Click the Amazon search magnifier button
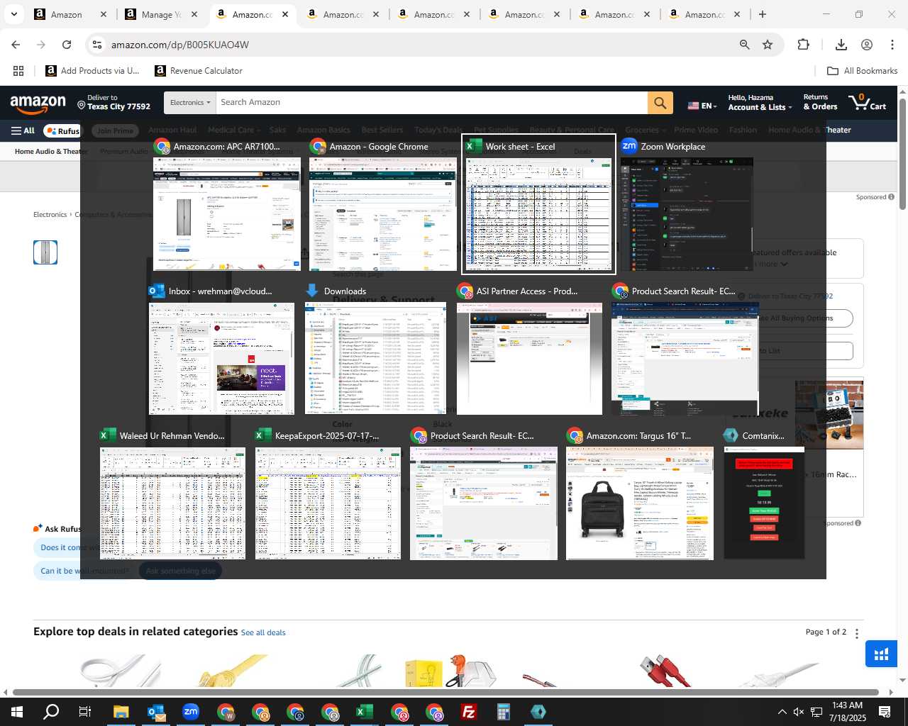The image size is (908, 726). 660,103
